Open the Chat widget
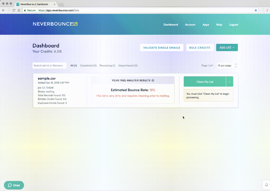The height and width of the screenshot is (191, 270). pyautogui.click(x=14, y=185)
